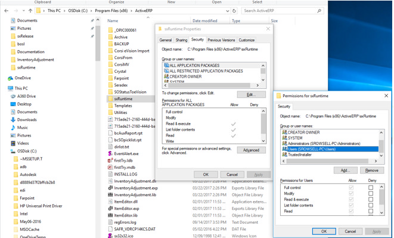Click OK in Permissions for sxRuntime

point(324,231)
